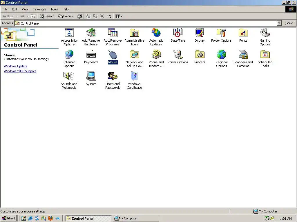297x222 pixels.
Task: Click the Start button
Action: (x=9, y=219)
